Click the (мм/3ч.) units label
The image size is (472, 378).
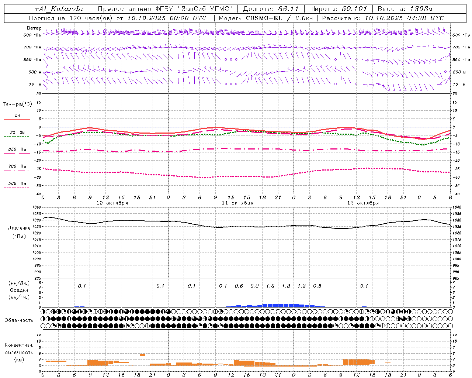(x=19, y=283)
